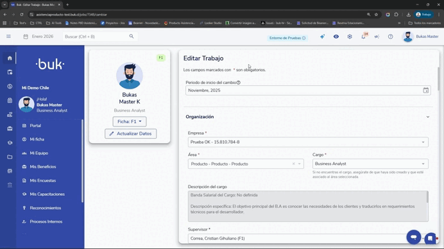Clear the Área selection with the X
This screenshot has width=444, height=249.
[x=294, y=164]
